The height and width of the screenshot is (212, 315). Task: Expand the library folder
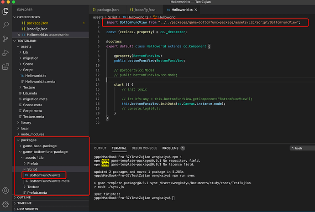[x=18, y=123]
